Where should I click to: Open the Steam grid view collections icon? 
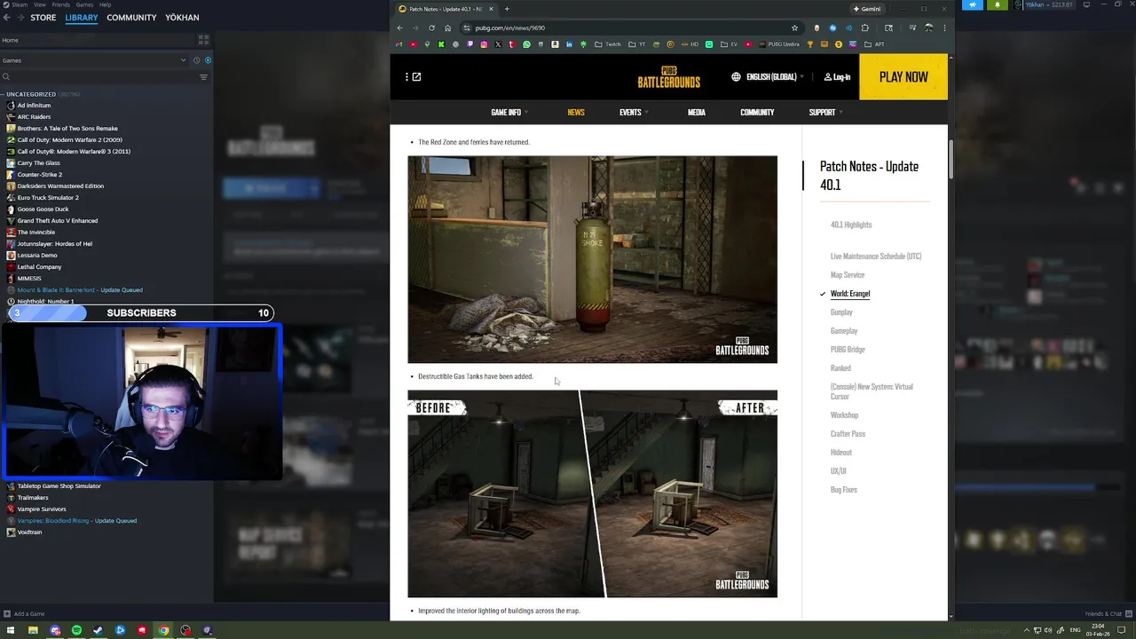(x=203, y=40)
